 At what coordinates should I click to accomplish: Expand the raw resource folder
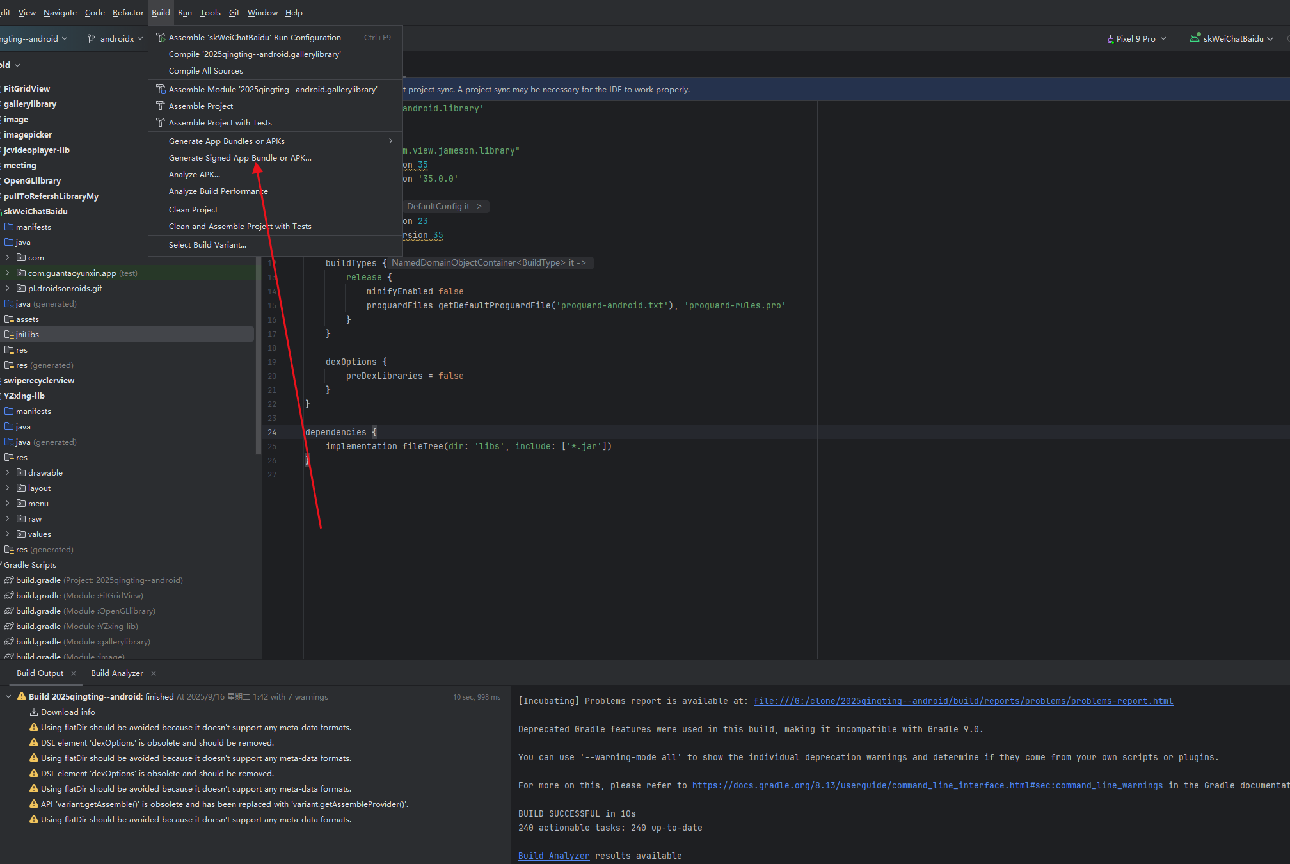(x=7, y=518)
